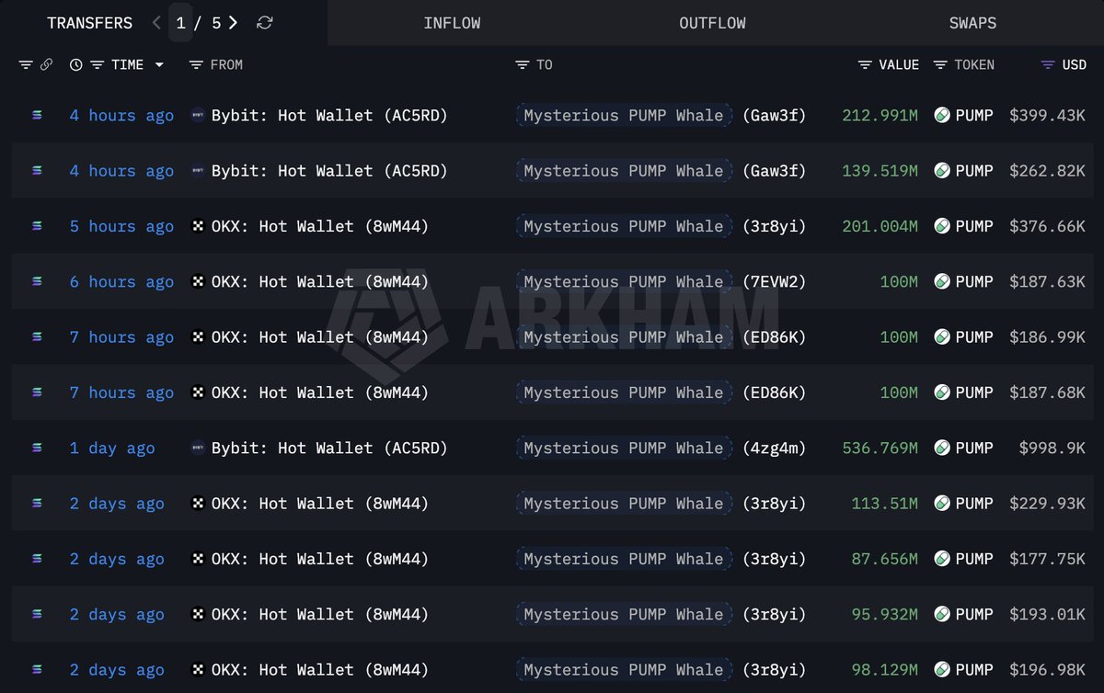The height and width of the screenshot is (693, 1104).
Task: Open the 5 hours ago transaction link
Action: click(121, 226)
